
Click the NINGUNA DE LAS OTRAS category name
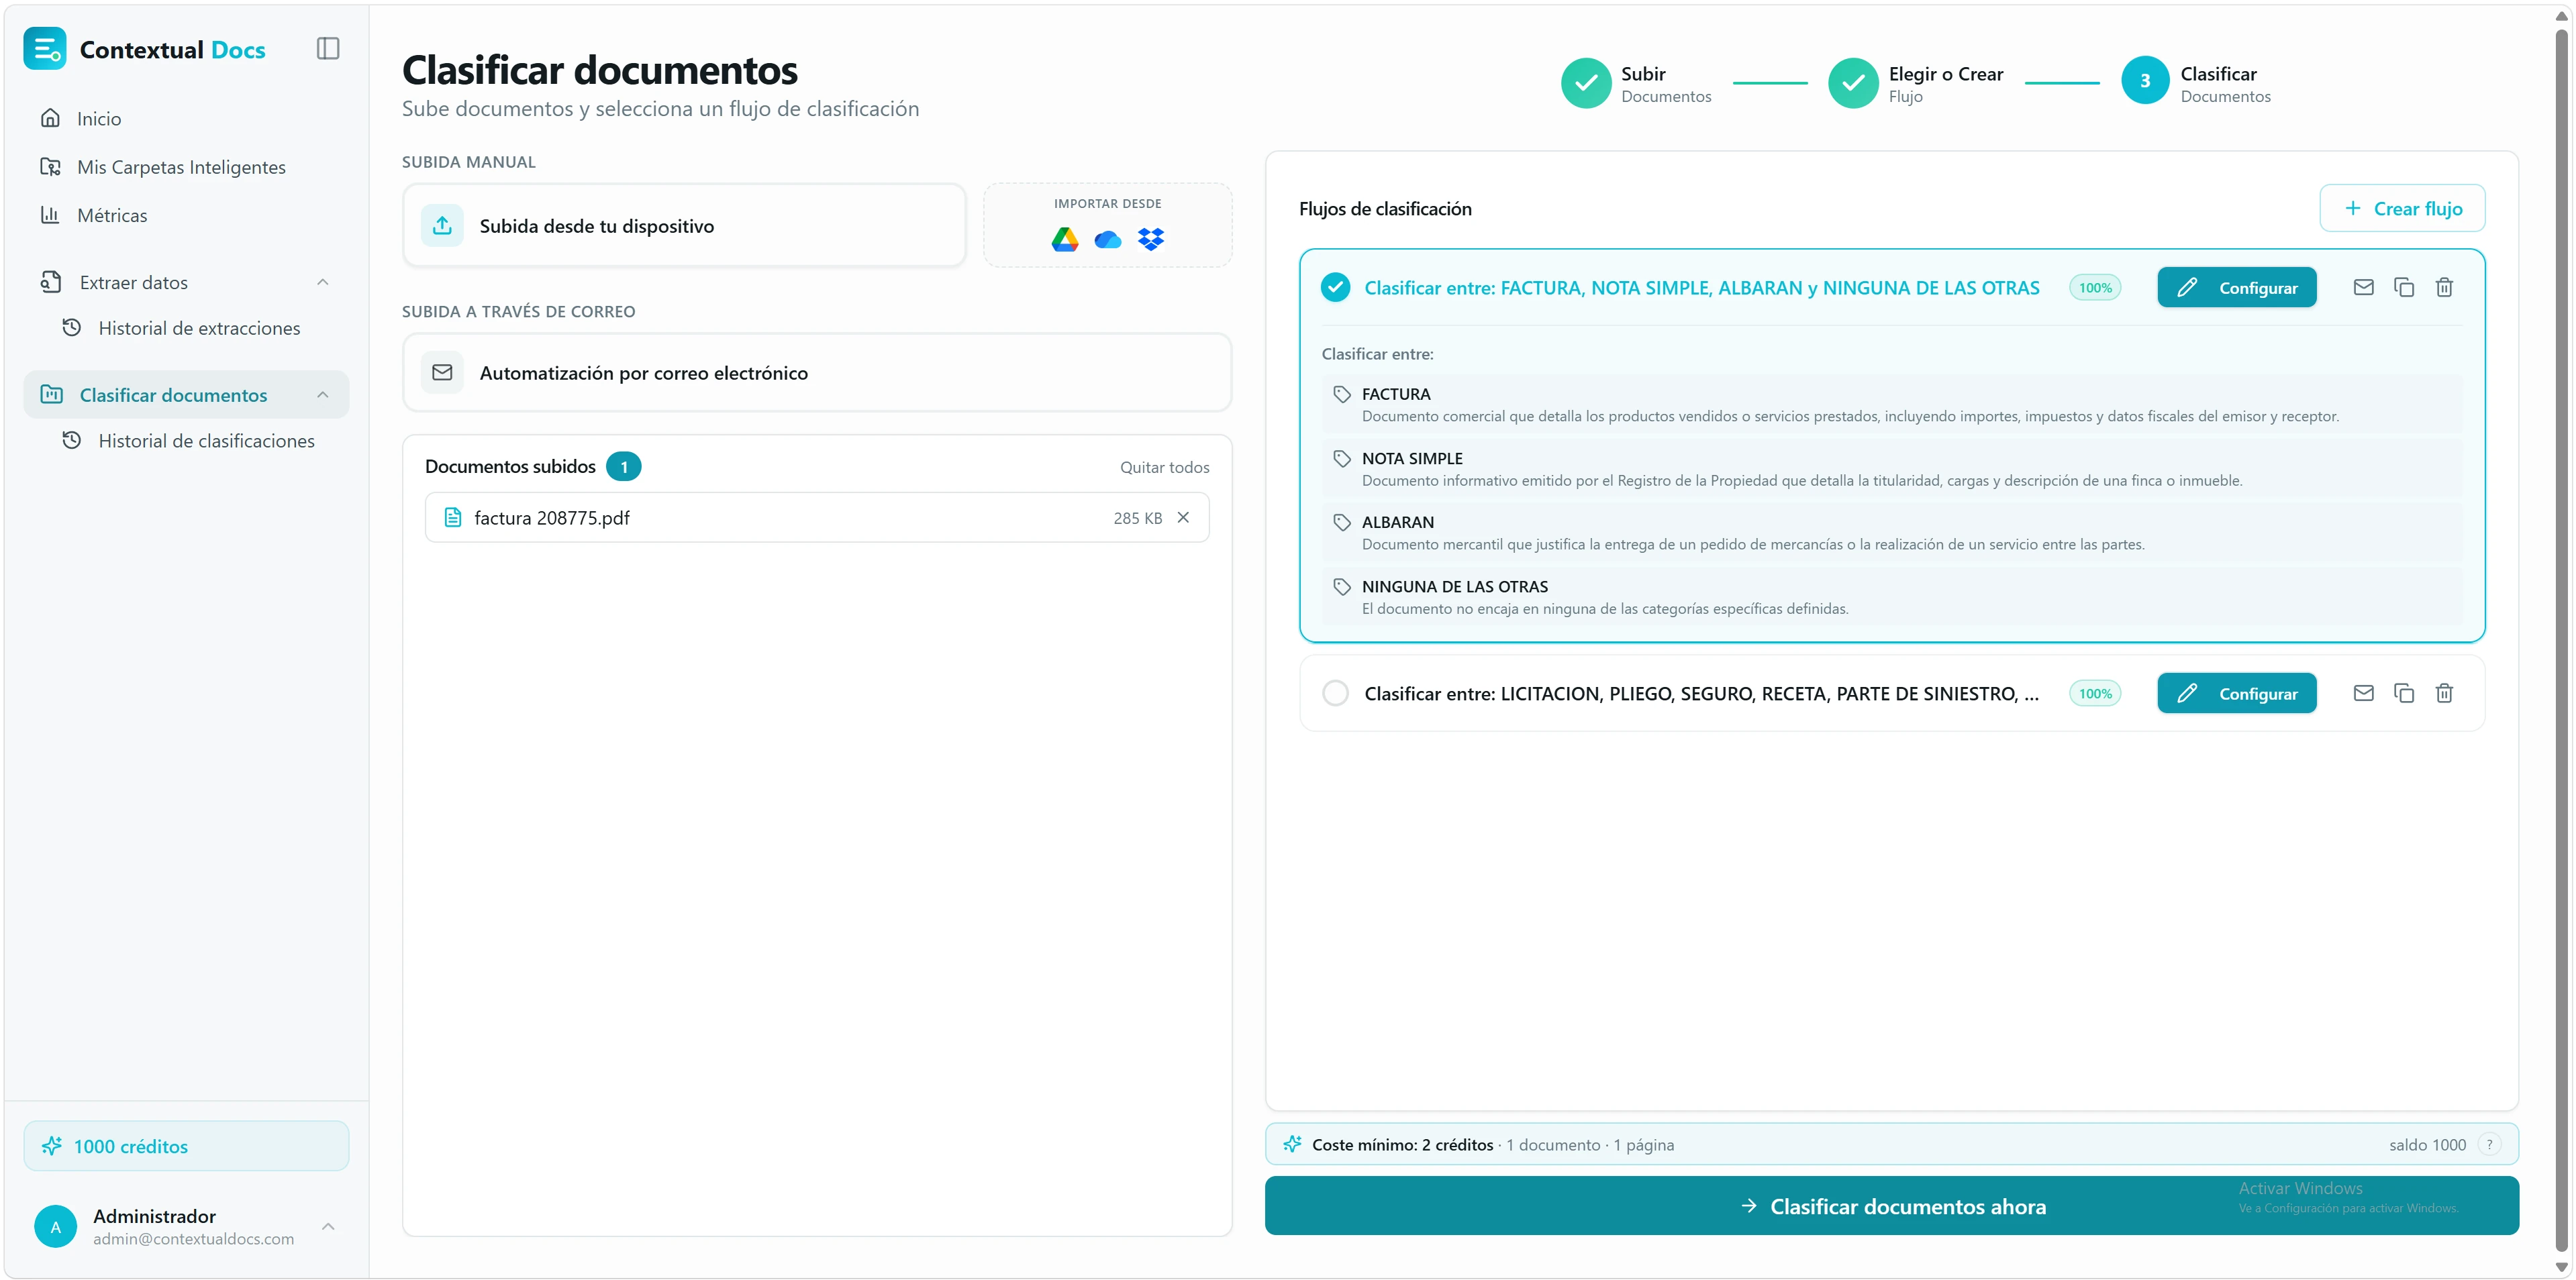pyautogui.click(x=1454, y=586)
